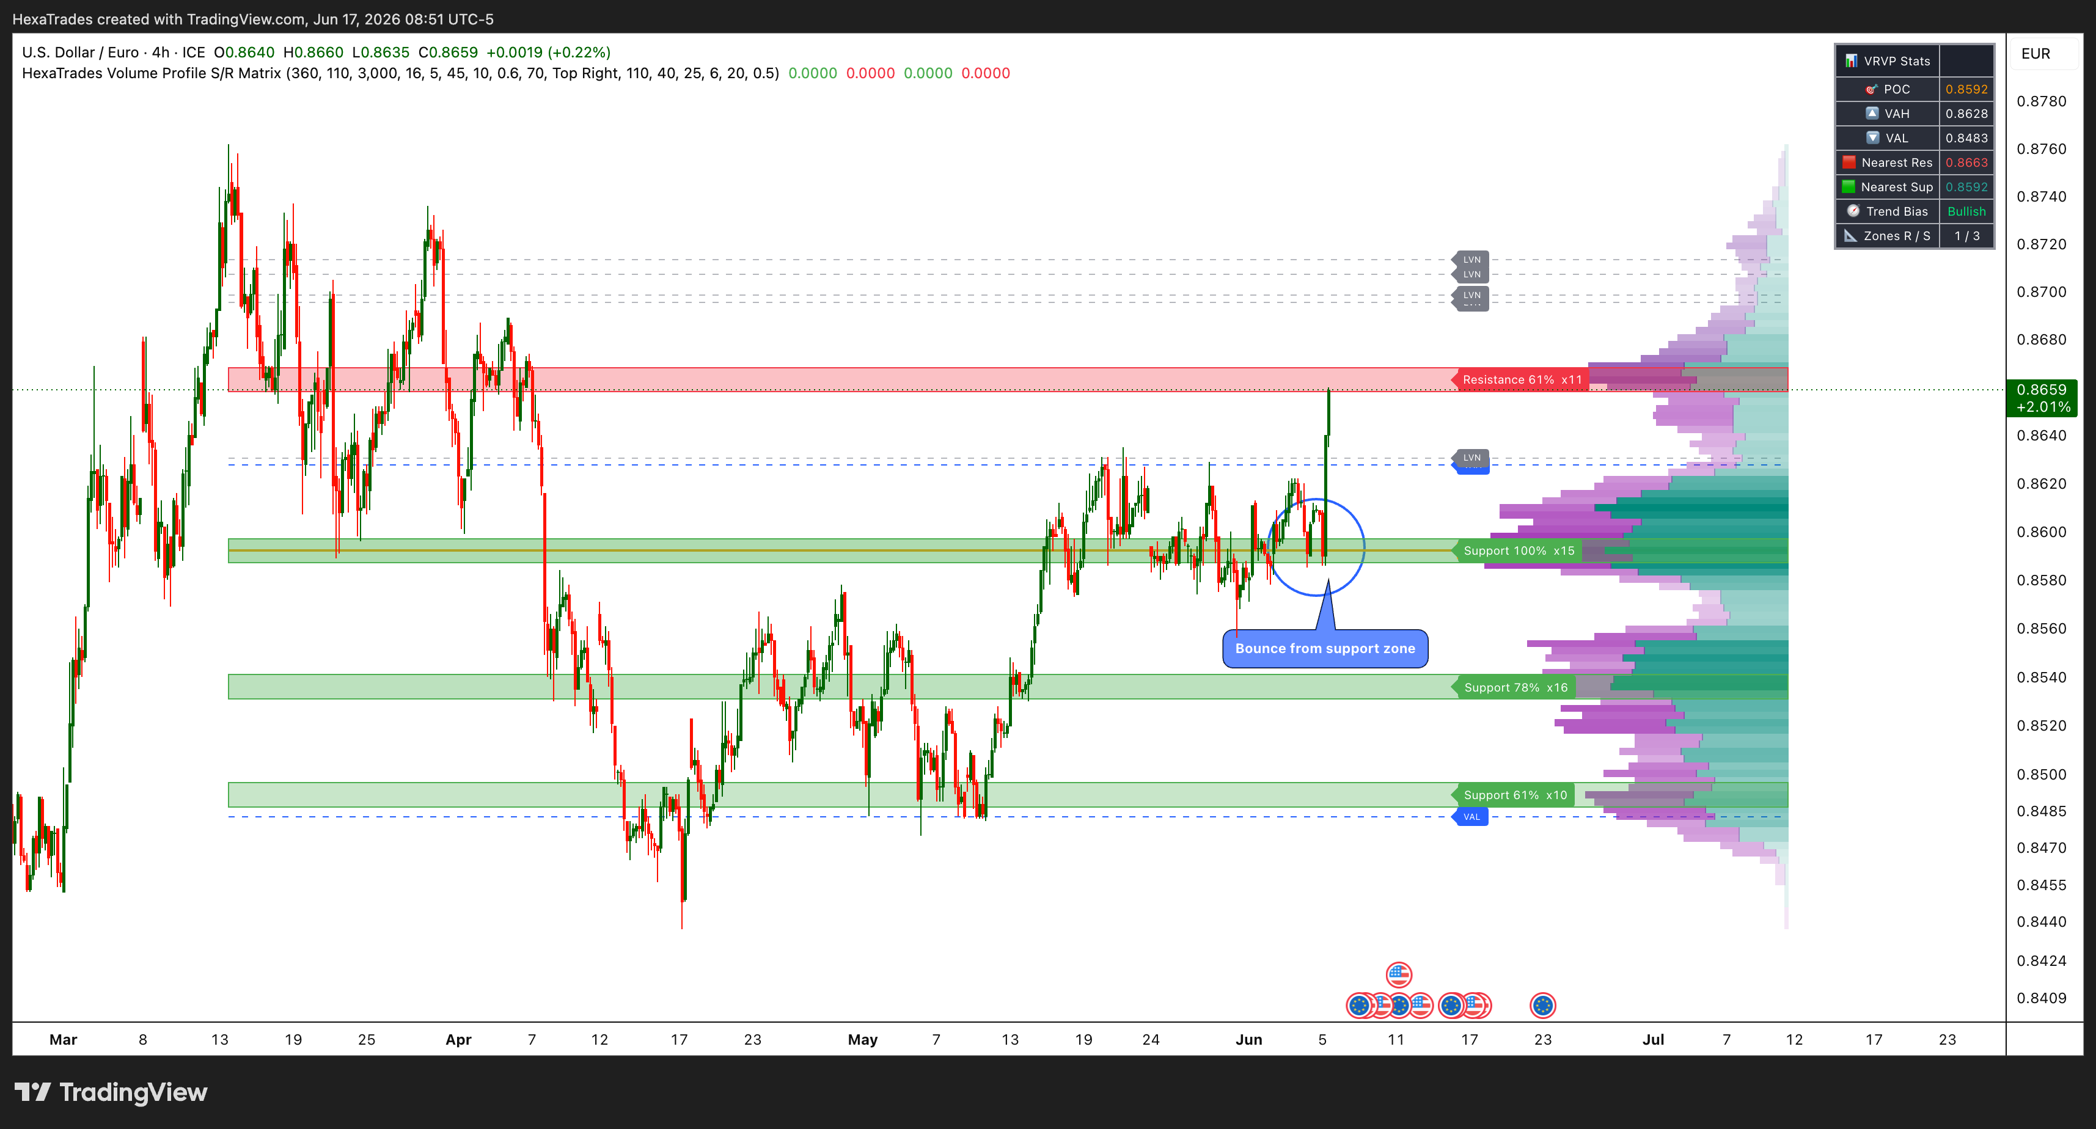Click the green 0.8659 current price label

[x=2042, y=398]
